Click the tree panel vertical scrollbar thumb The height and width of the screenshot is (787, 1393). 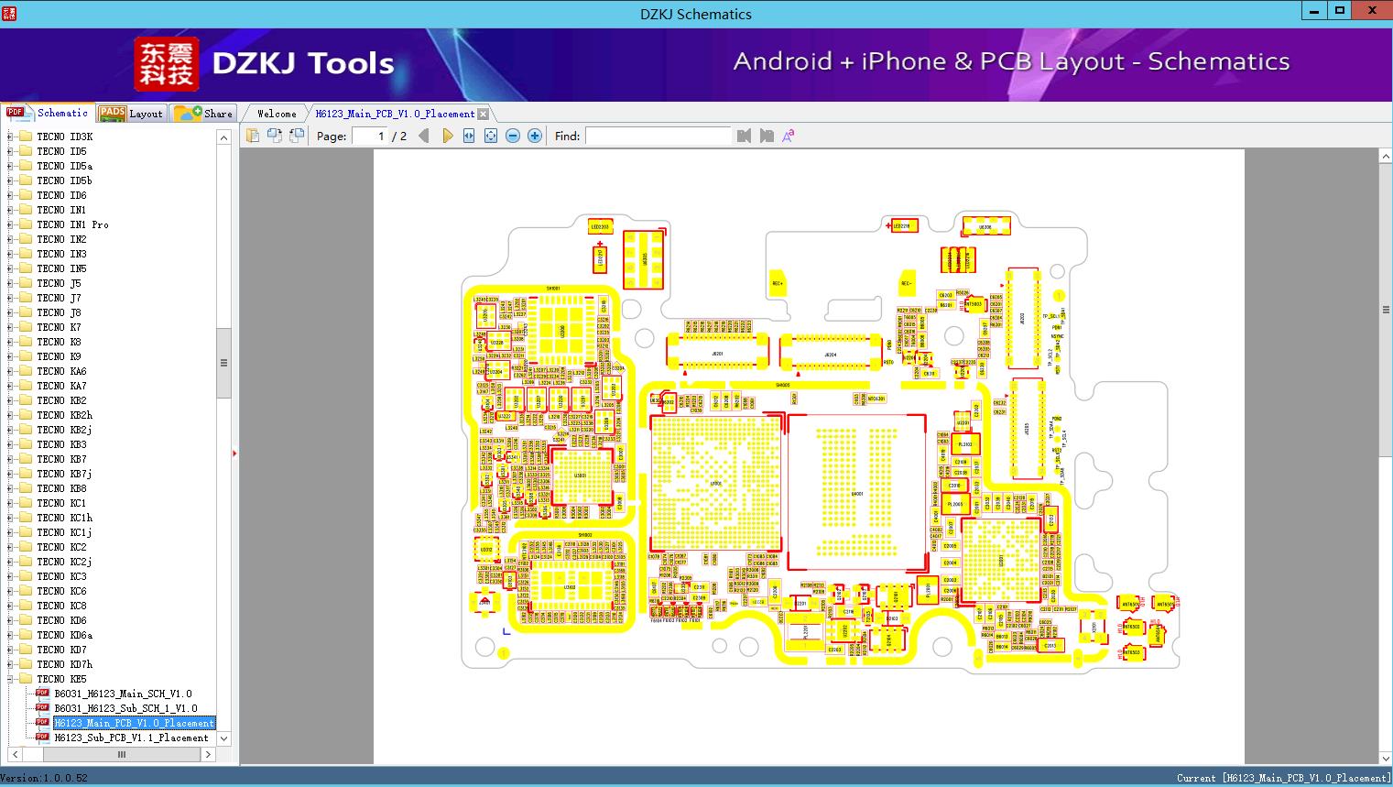coord(223,363)
